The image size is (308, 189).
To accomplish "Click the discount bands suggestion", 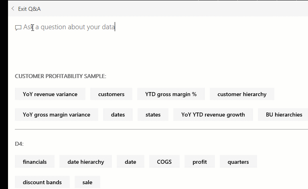I will pyautogui.click(x=42, y=182).
